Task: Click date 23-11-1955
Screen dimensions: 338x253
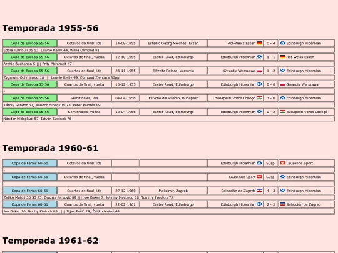Action: [x=125, y=71]
